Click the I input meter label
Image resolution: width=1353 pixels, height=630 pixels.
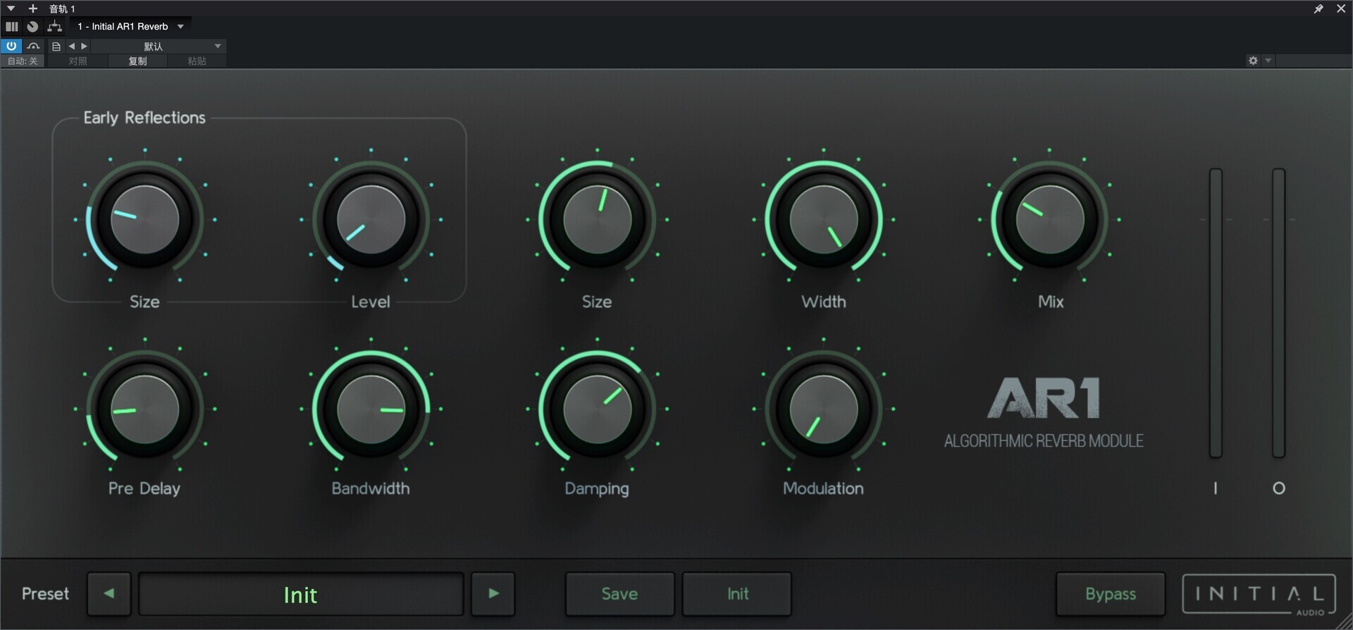tap(1216, 488)
